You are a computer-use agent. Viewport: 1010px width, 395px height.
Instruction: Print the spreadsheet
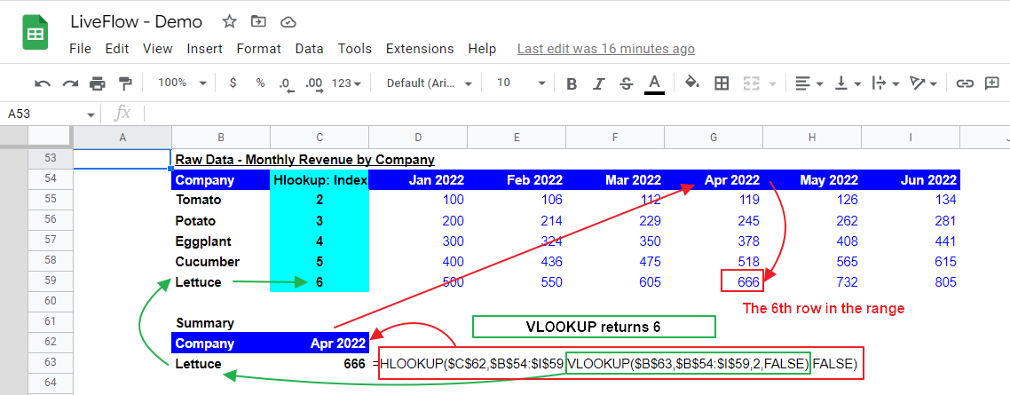tap(98, 83)
